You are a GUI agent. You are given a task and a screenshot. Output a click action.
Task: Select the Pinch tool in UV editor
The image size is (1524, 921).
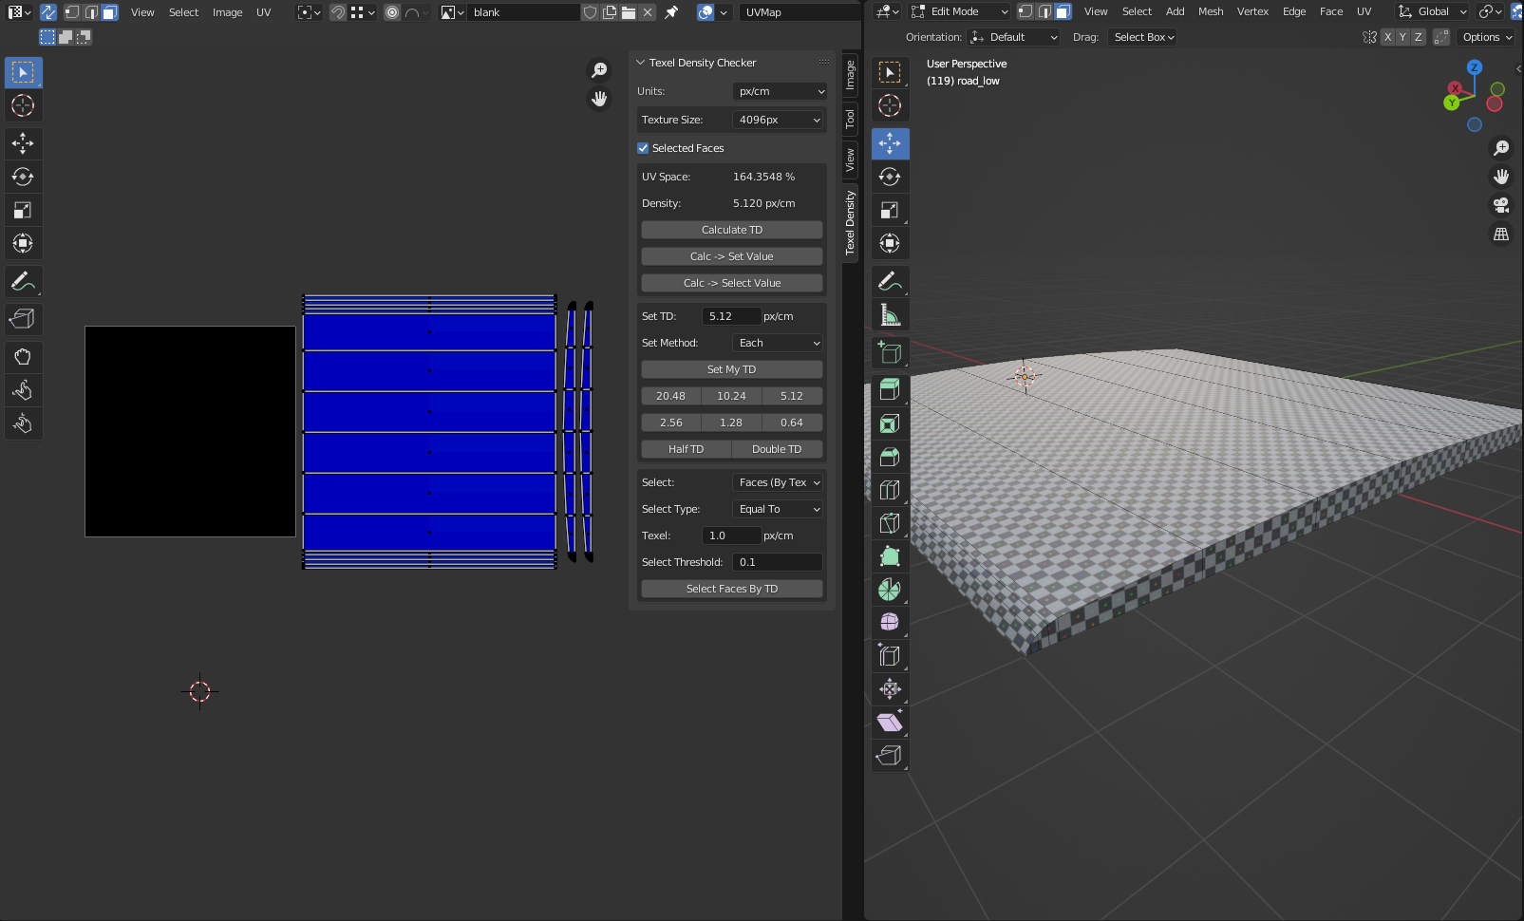pyautogui.click(x=23, y=423)
